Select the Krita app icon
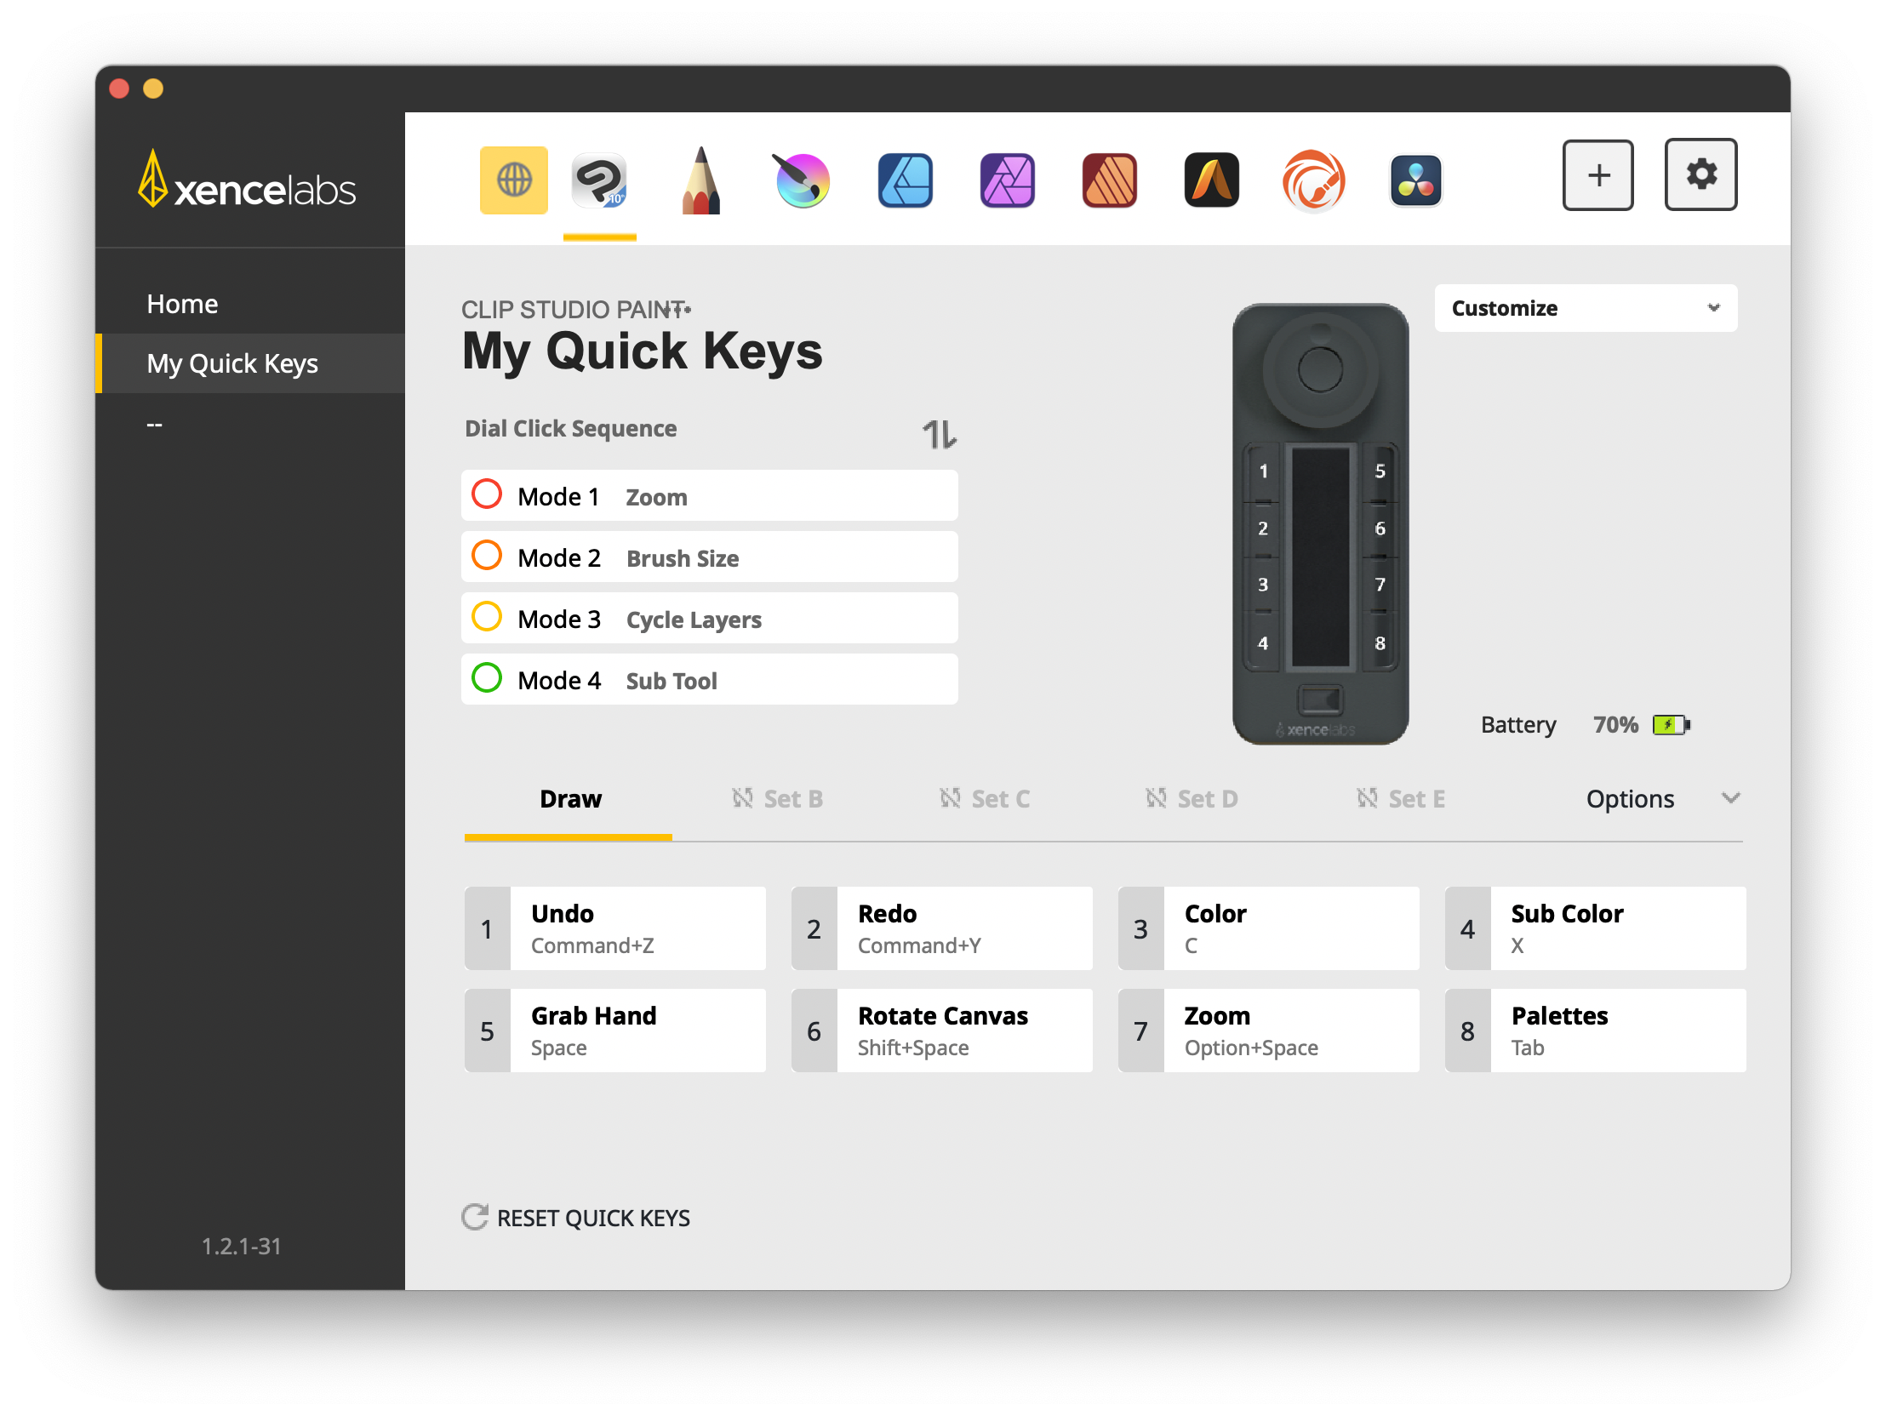Viewport: 1886px width, 1416px height. 802,180
